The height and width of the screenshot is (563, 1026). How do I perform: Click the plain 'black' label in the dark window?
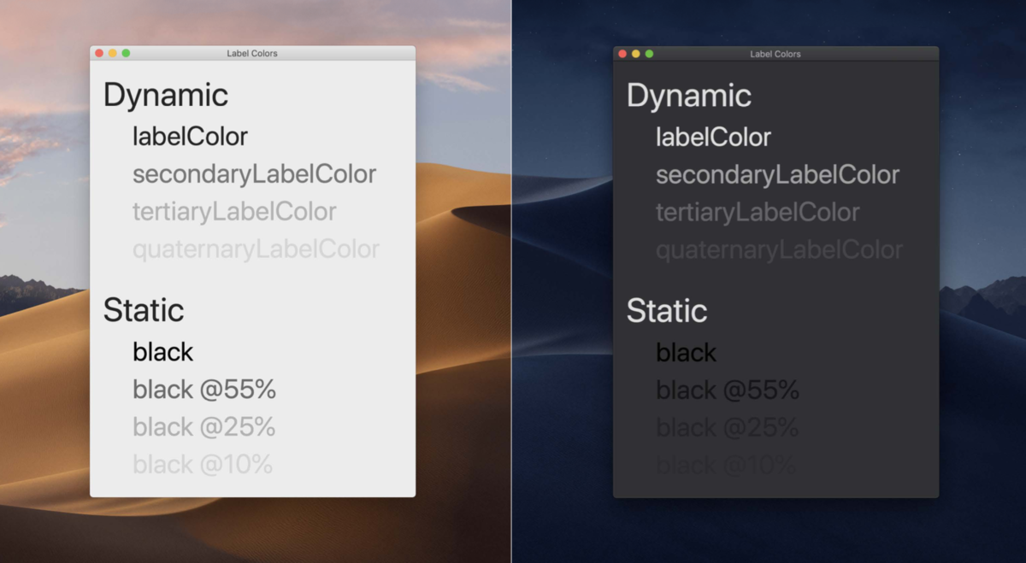[x=687, y=351]
